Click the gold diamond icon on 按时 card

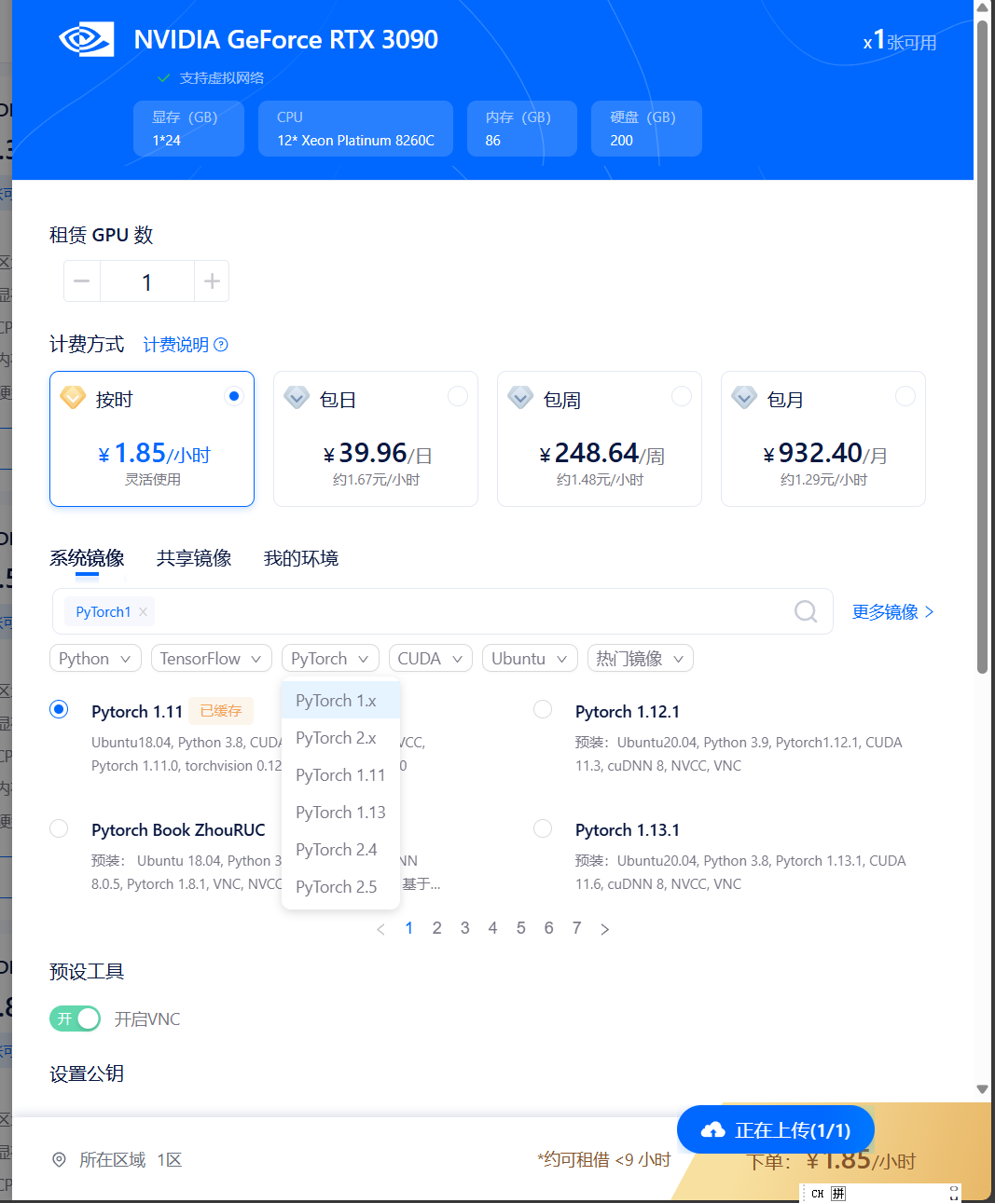coord(73,398)
